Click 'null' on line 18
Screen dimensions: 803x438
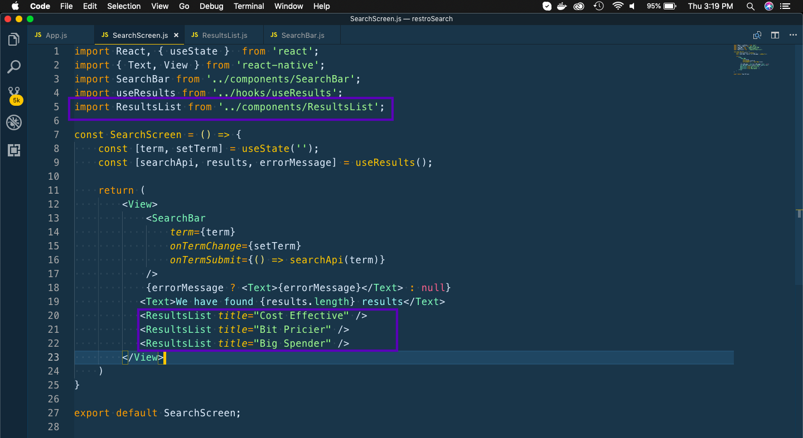click(433, 288)
